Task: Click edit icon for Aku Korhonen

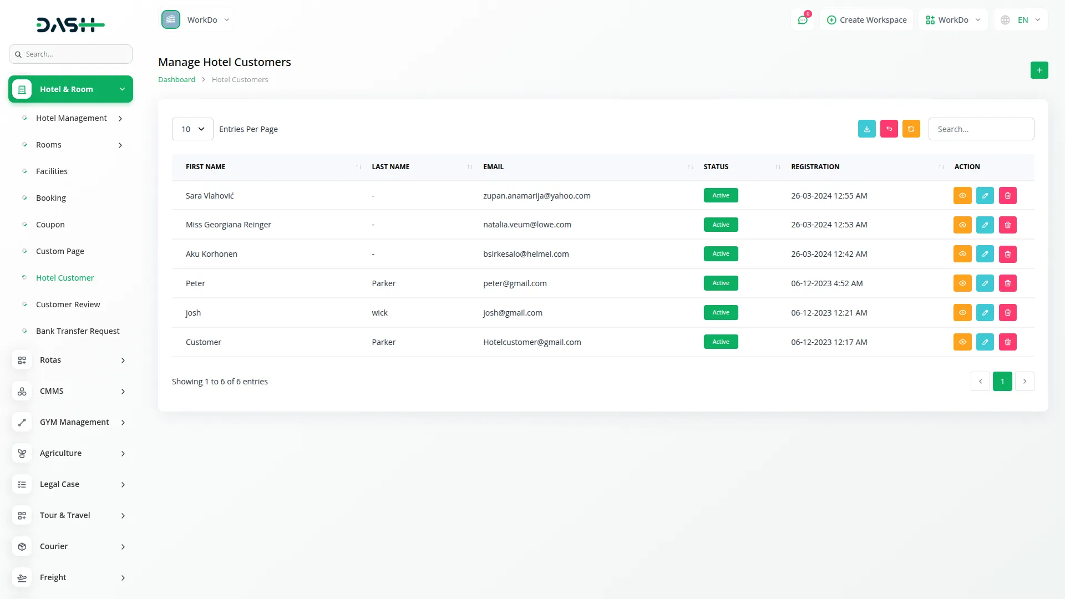Action: (985, 254)
